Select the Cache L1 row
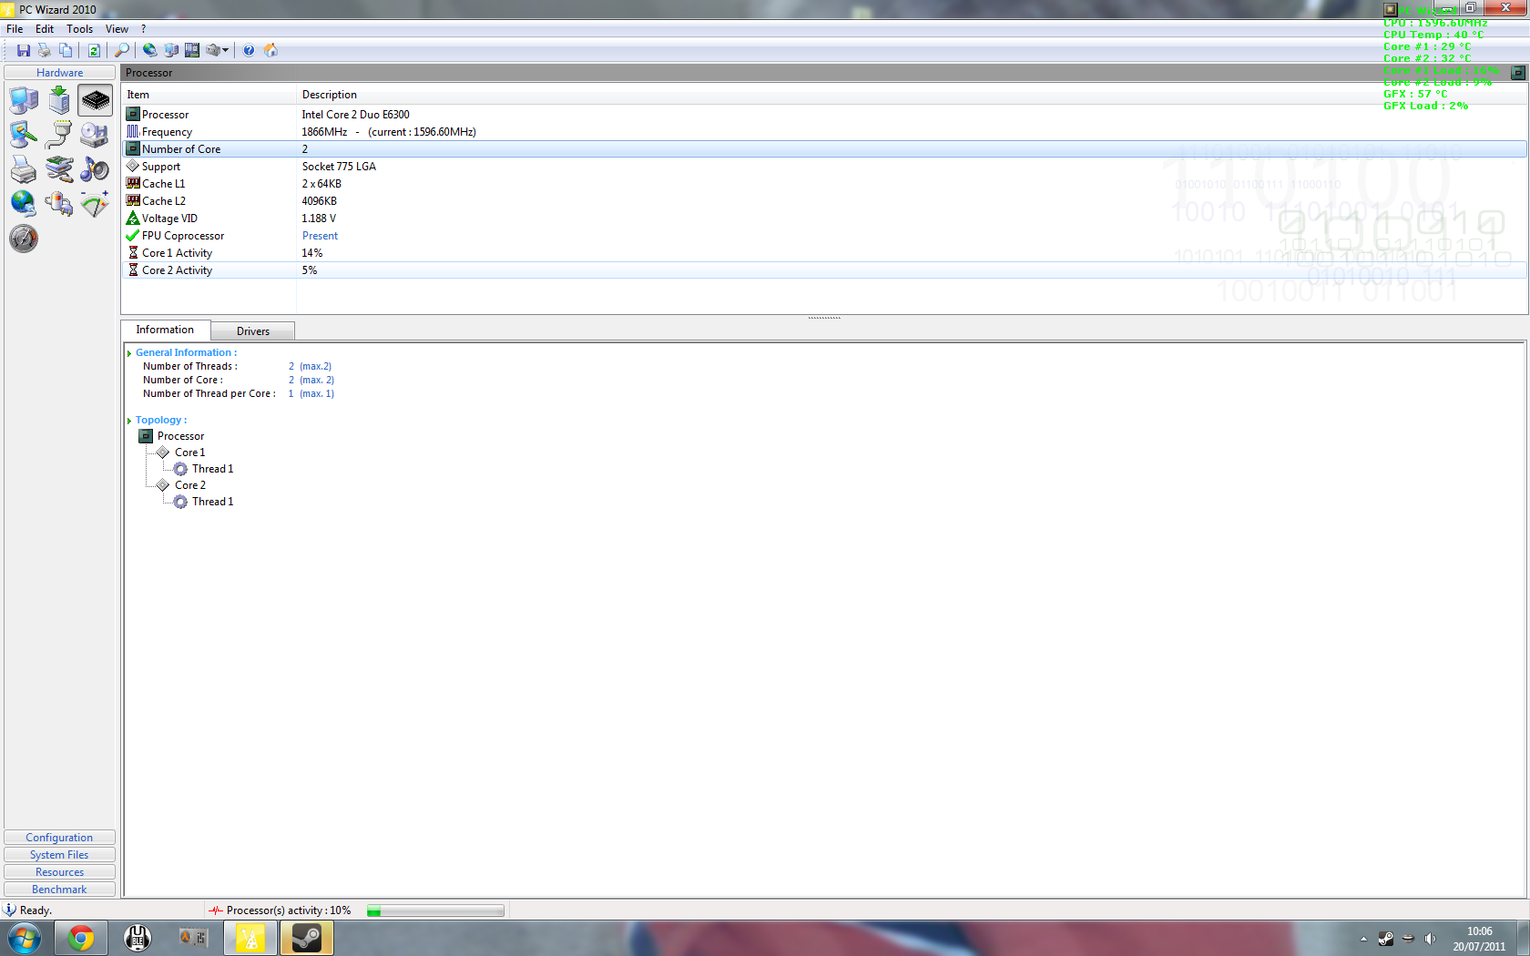Image resolution: width=1530 pixels, height=956 pixels. click(824, 184)
